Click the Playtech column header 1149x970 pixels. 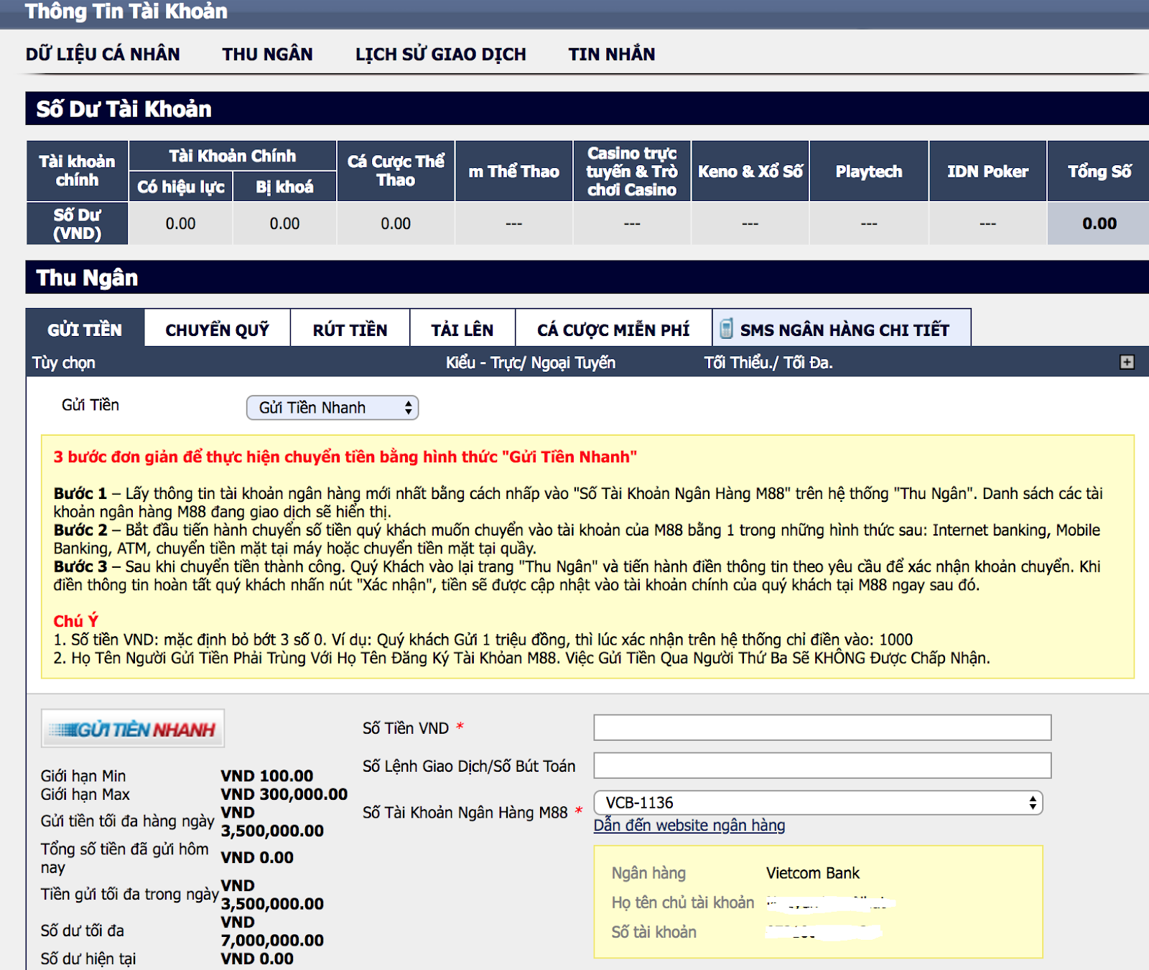click(x=869, y=171)
